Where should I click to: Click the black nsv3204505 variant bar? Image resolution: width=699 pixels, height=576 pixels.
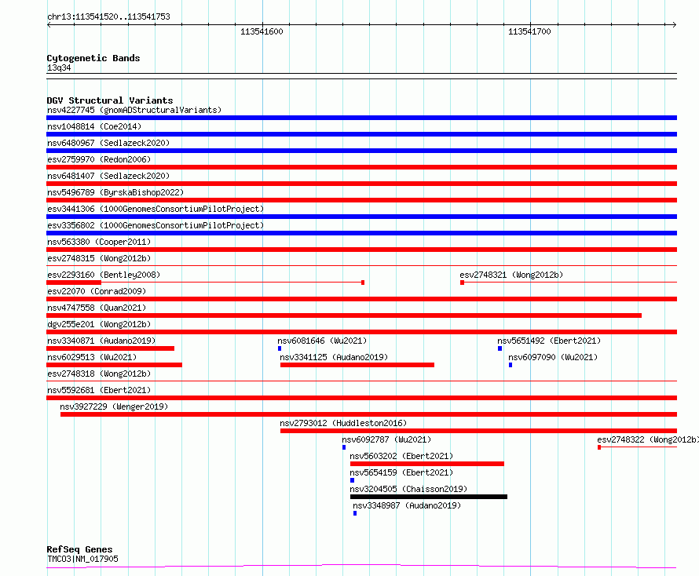[429, 497]
